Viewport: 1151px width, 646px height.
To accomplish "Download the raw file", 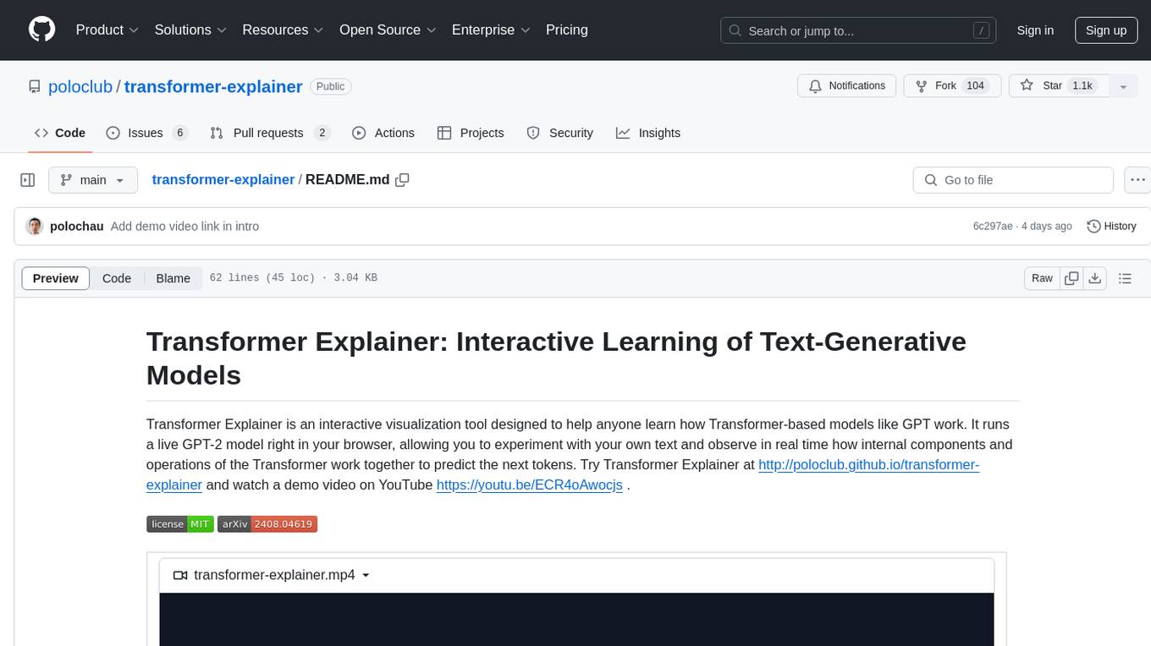I will 1095,278.
